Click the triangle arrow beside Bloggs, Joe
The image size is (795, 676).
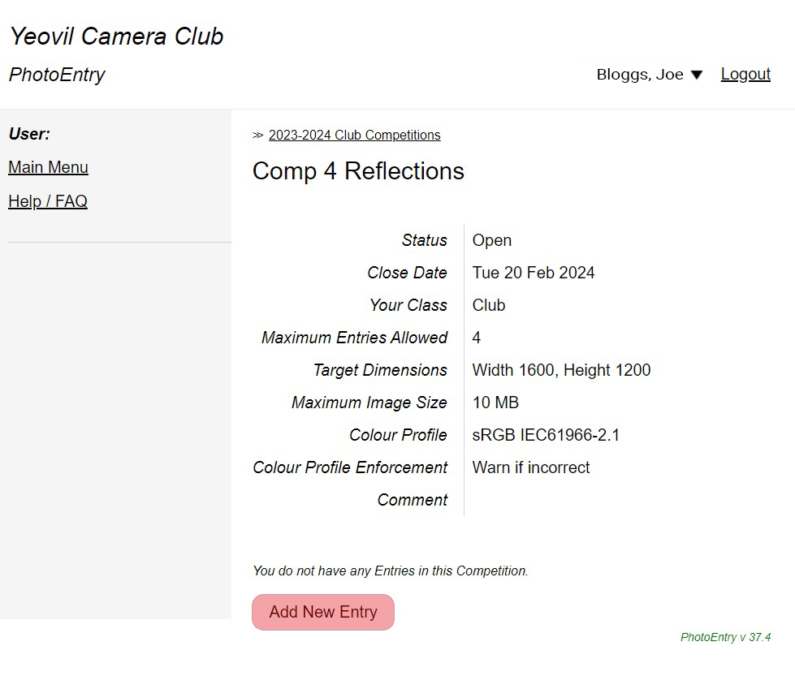697,75
